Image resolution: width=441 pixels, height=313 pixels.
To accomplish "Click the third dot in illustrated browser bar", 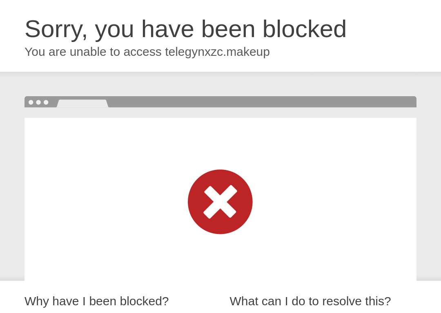I will click(x=46, y=102).
